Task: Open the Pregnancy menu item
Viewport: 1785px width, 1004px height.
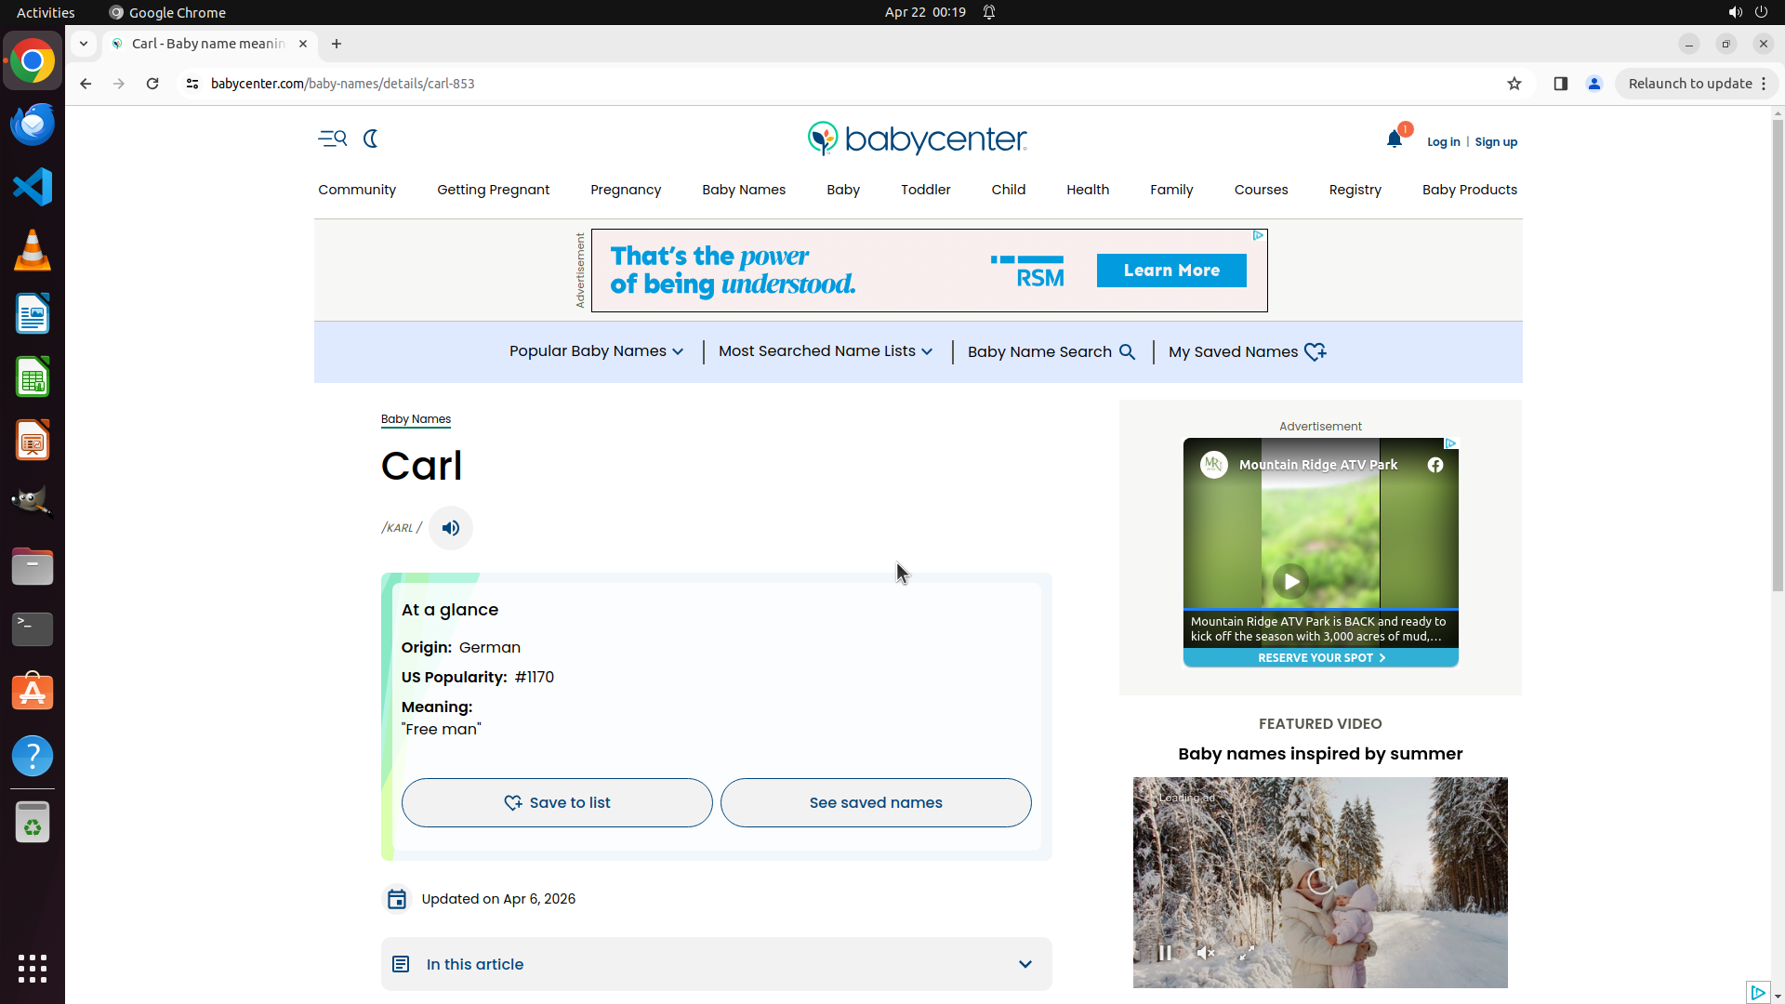Action: pyautogui.click(x=626, y=190)
